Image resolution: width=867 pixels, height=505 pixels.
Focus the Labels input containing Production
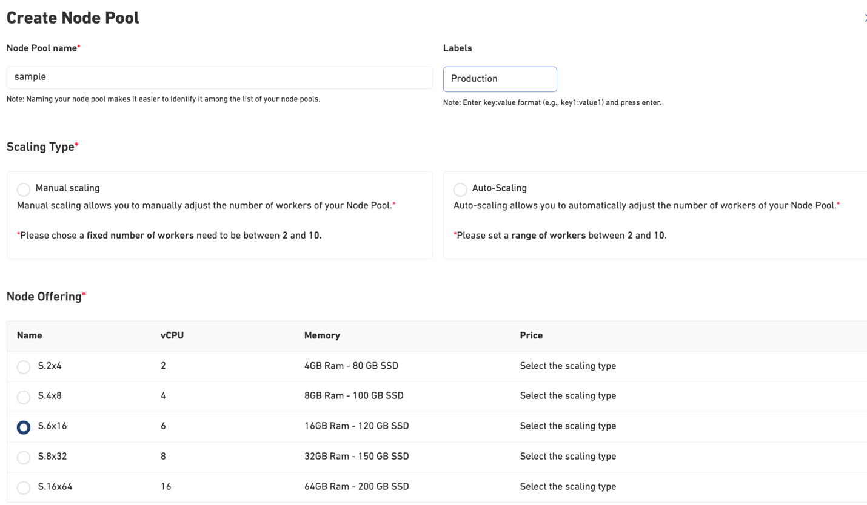[x=500, y=79]
